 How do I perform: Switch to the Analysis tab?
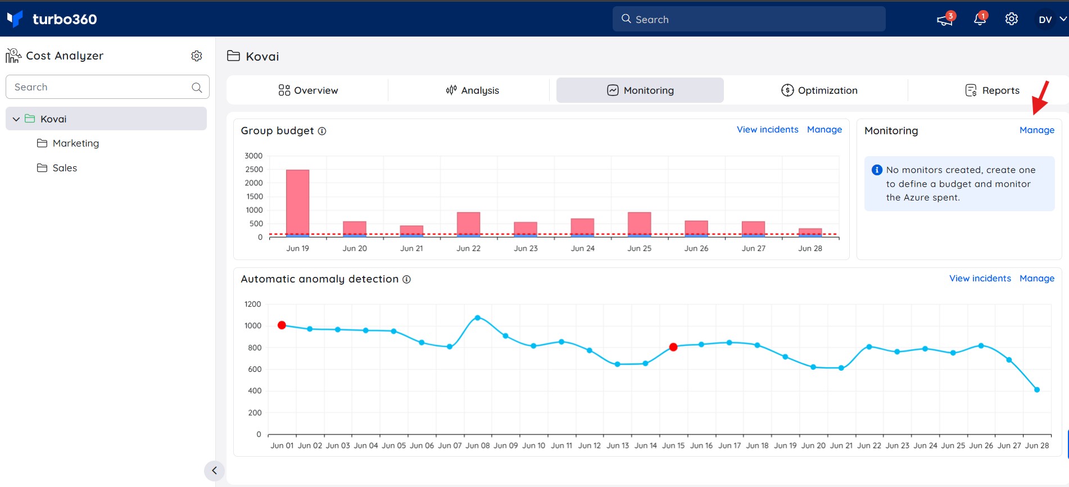click(x=472, y=90)
